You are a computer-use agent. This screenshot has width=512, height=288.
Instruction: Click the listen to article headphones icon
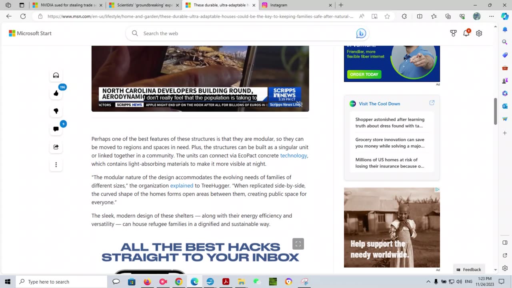[x=56, y=76]
